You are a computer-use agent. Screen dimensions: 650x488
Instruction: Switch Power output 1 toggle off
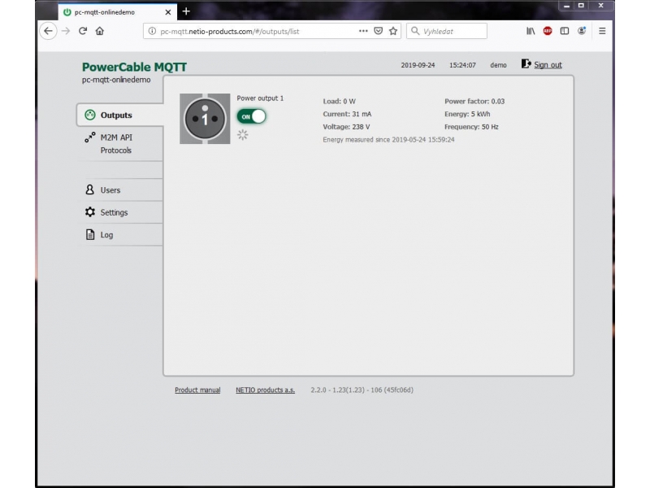click(251, 116)
